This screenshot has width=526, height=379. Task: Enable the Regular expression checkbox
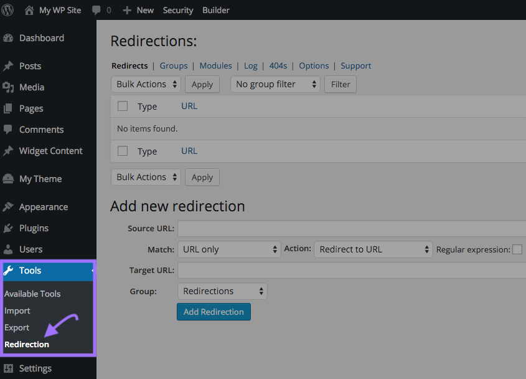[517, 249]
